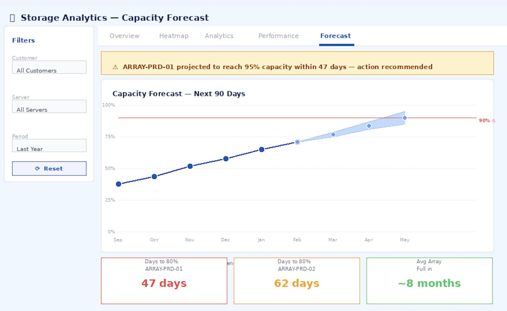This screenshot has height=311, width=507.
Task: Go to the Analytics tab
Action: pyautogui.click(x=219, y=36)
